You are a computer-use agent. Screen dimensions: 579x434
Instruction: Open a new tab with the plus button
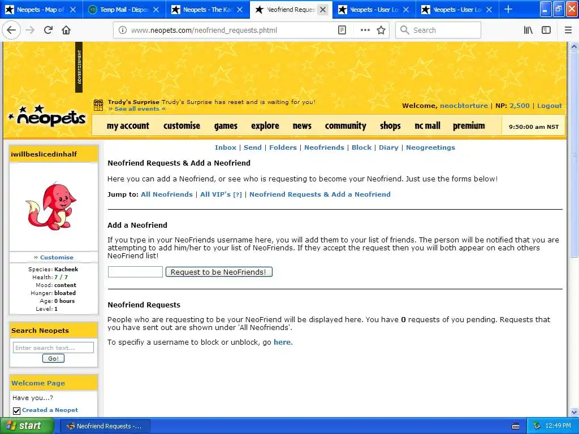(x=508, y=9)
